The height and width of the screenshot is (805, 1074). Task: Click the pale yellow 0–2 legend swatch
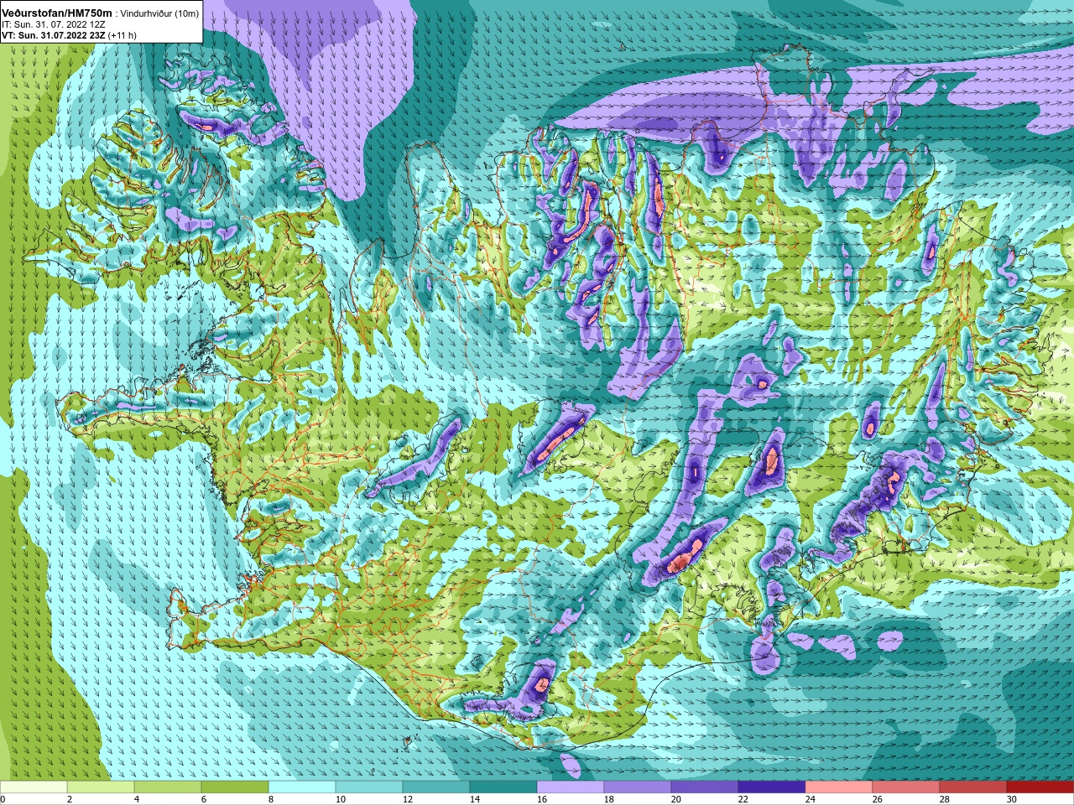coord(34,787)
